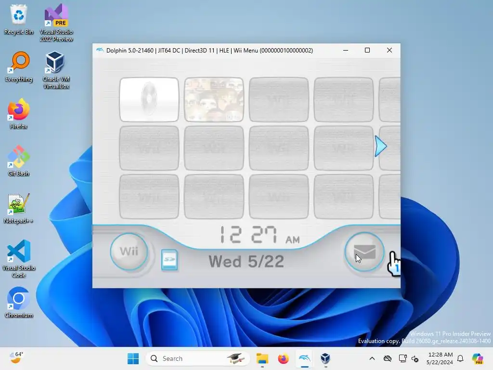Open Oracle VM VirtualBox shortcut
Screen dimensions: 493x370
pos(56,70)
